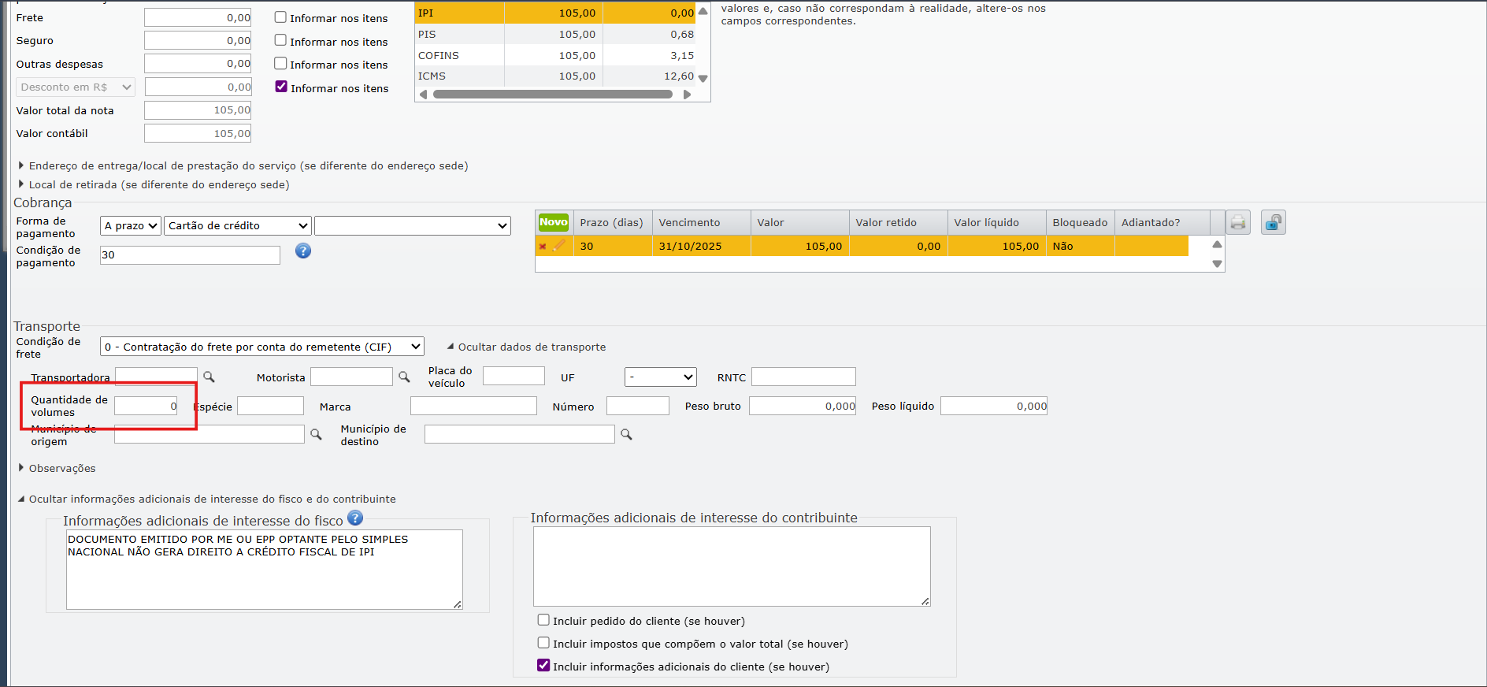Edit the 30-day payment installment row

pyautogui.click(x=558, y=246)
